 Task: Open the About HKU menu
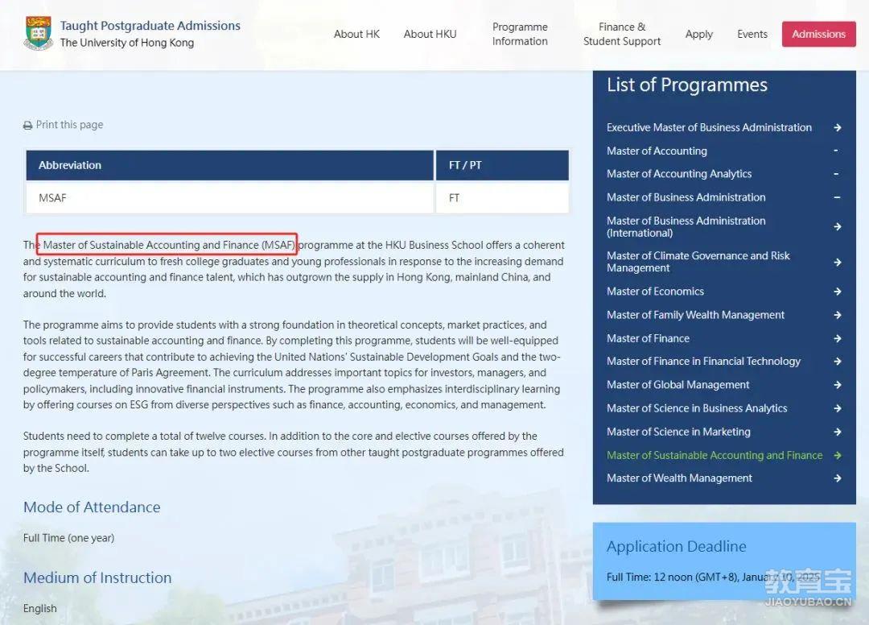click(x=430, y=34)
